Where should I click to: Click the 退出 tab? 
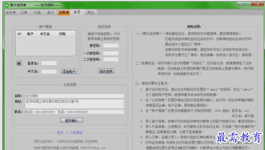pyautogui.click(x=91, y=12)
